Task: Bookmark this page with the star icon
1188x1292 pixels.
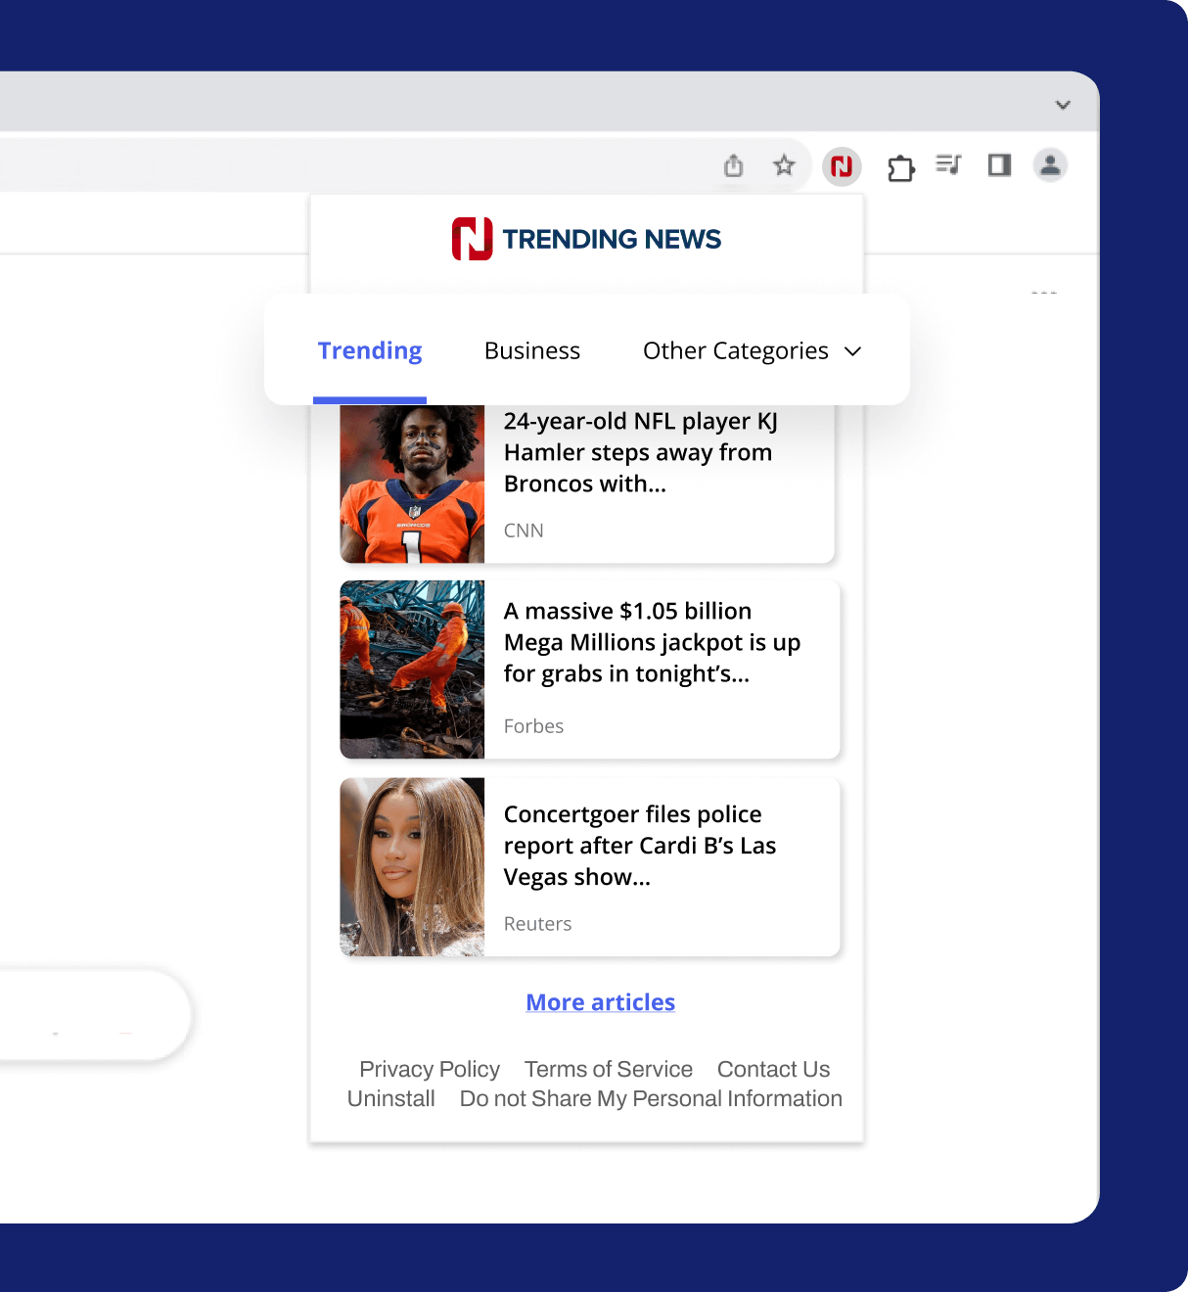Action: point(784,165)
